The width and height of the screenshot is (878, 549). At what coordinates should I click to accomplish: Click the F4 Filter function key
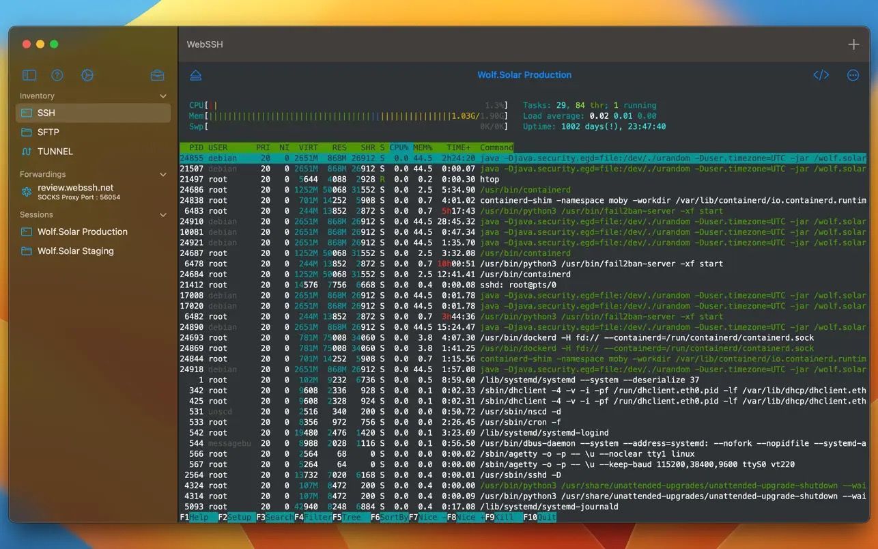[313, 518]
